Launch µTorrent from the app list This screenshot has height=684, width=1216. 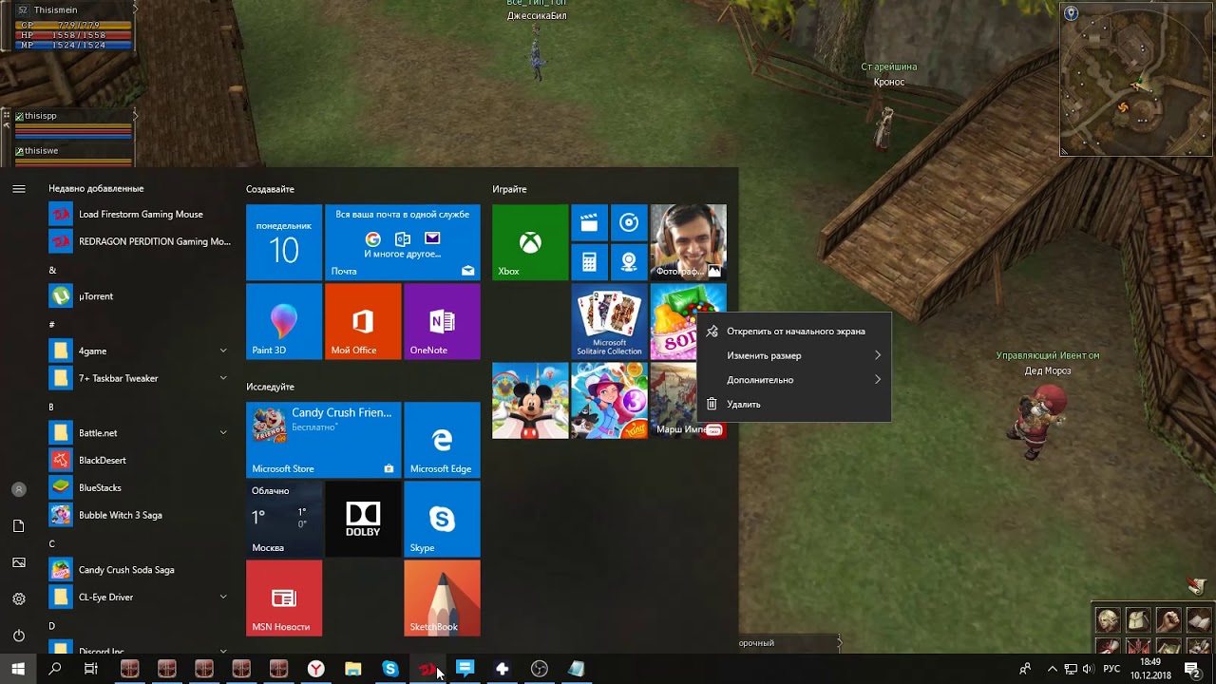[140, 295]
